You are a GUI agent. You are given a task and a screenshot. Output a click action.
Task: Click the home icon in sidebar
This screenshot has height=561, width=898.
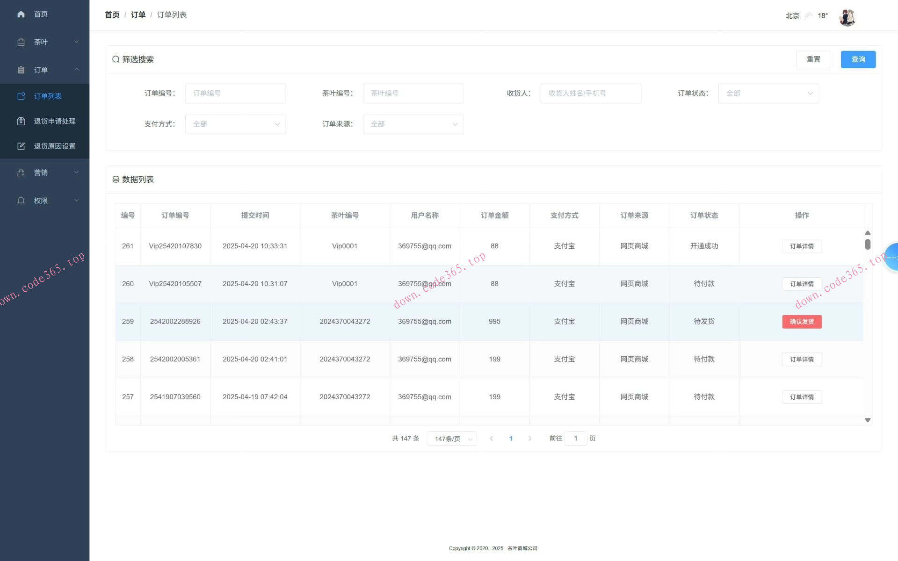(21, 14)
